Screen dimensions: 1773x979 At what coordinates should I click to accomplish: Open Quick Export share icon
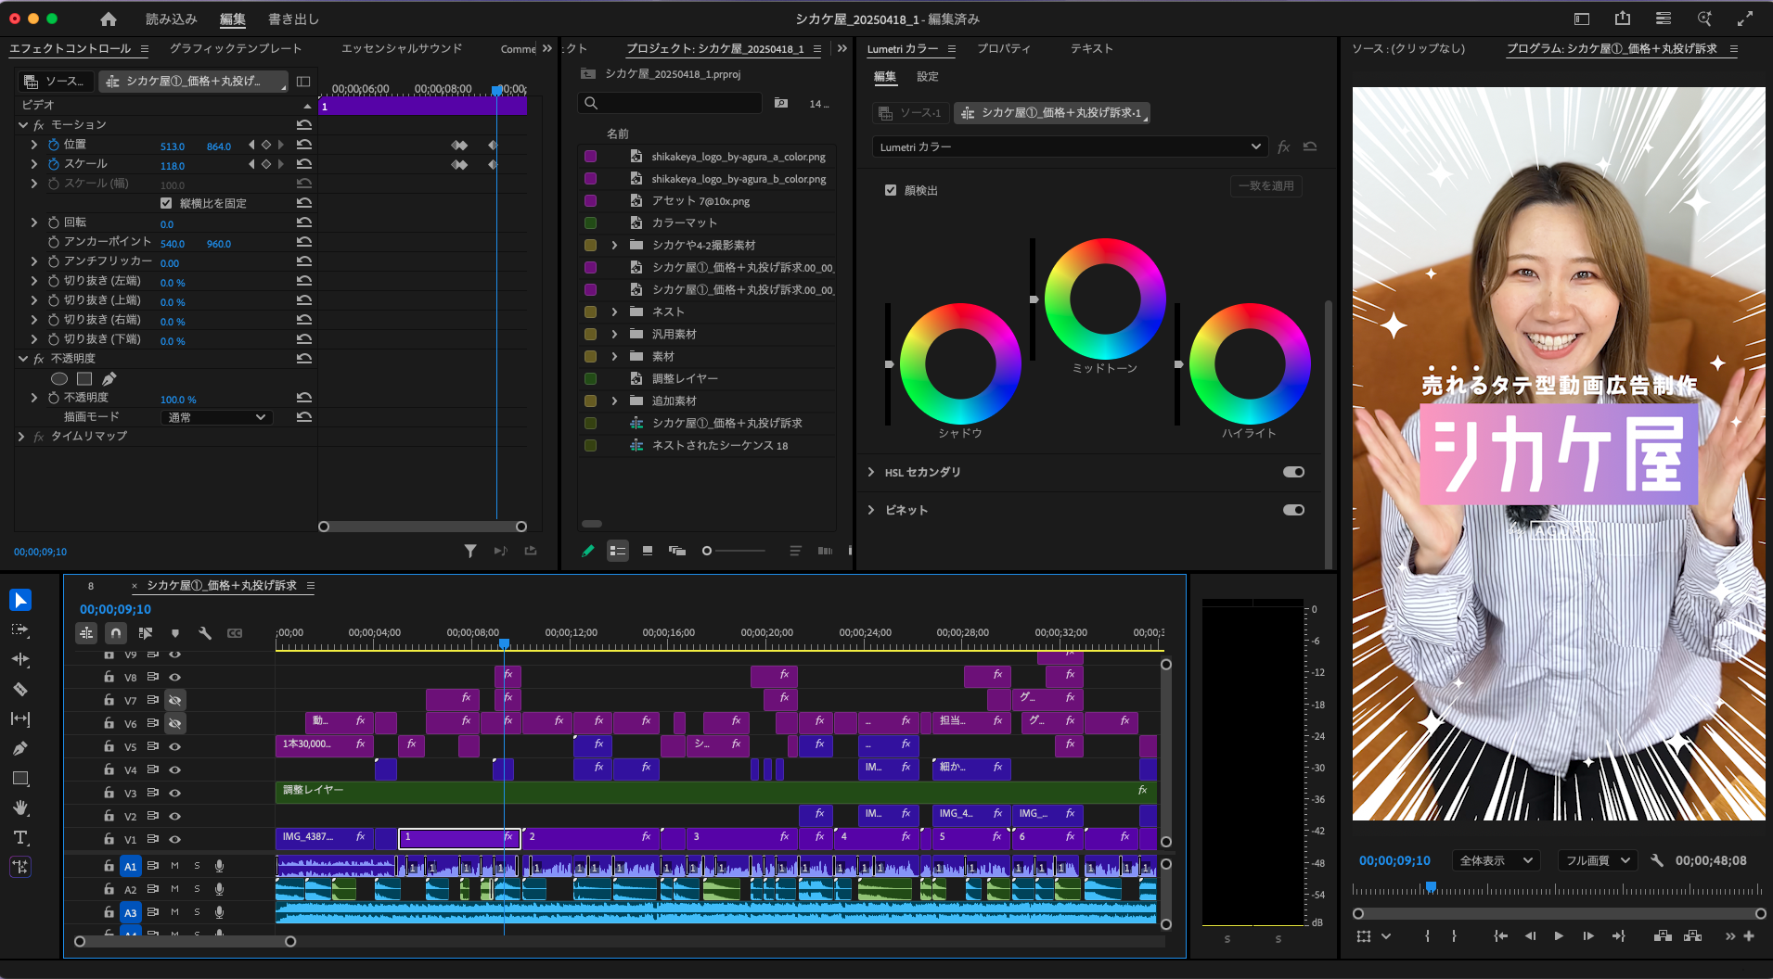(1622, 19)
